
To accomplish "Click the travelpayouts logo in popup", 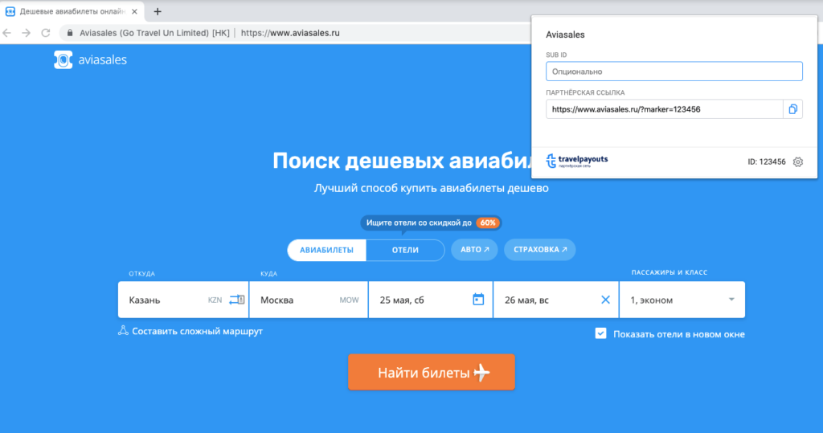I will click(577, 161).
